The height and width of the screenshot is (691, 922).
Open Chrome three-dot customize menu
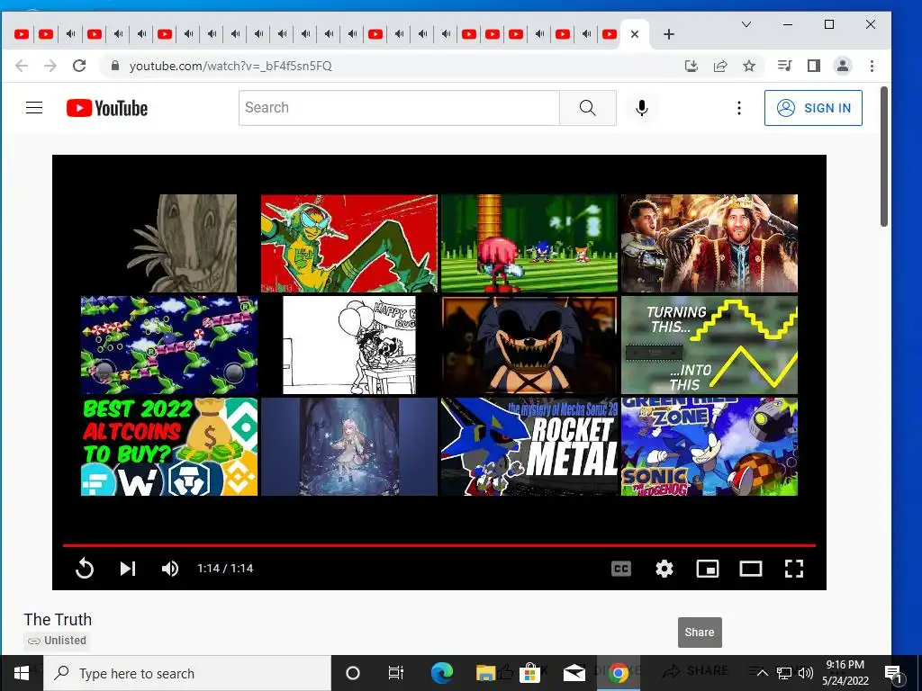(872, 66)
